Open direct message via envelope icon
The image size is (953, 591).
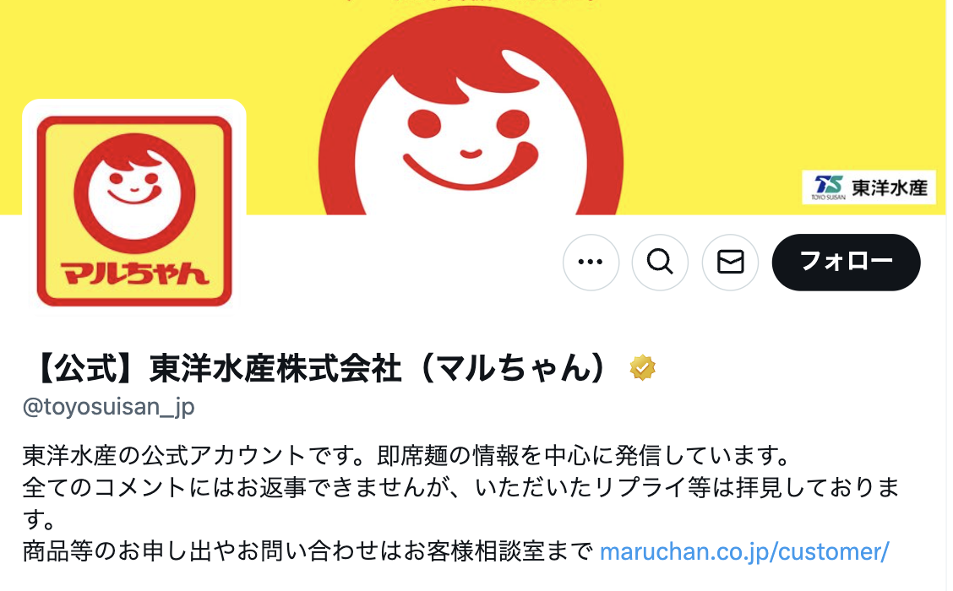(x=730, y=263)
